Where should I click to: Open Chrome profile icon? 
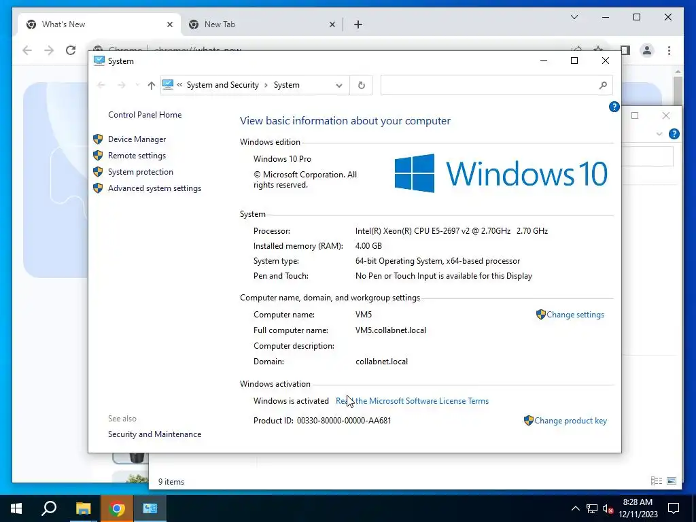pos(647,50)
